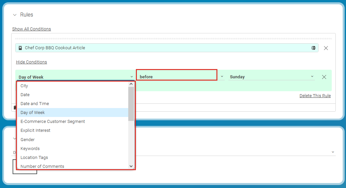Click the Delete This Rule link
This screenshot has width=346, height=188.
point(315,95)
